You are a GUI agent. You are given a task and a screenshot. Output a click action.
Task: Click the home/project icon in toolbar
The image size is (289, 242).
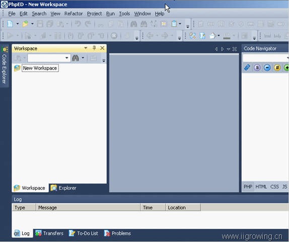pyautogui.click(x=212, y=36)
